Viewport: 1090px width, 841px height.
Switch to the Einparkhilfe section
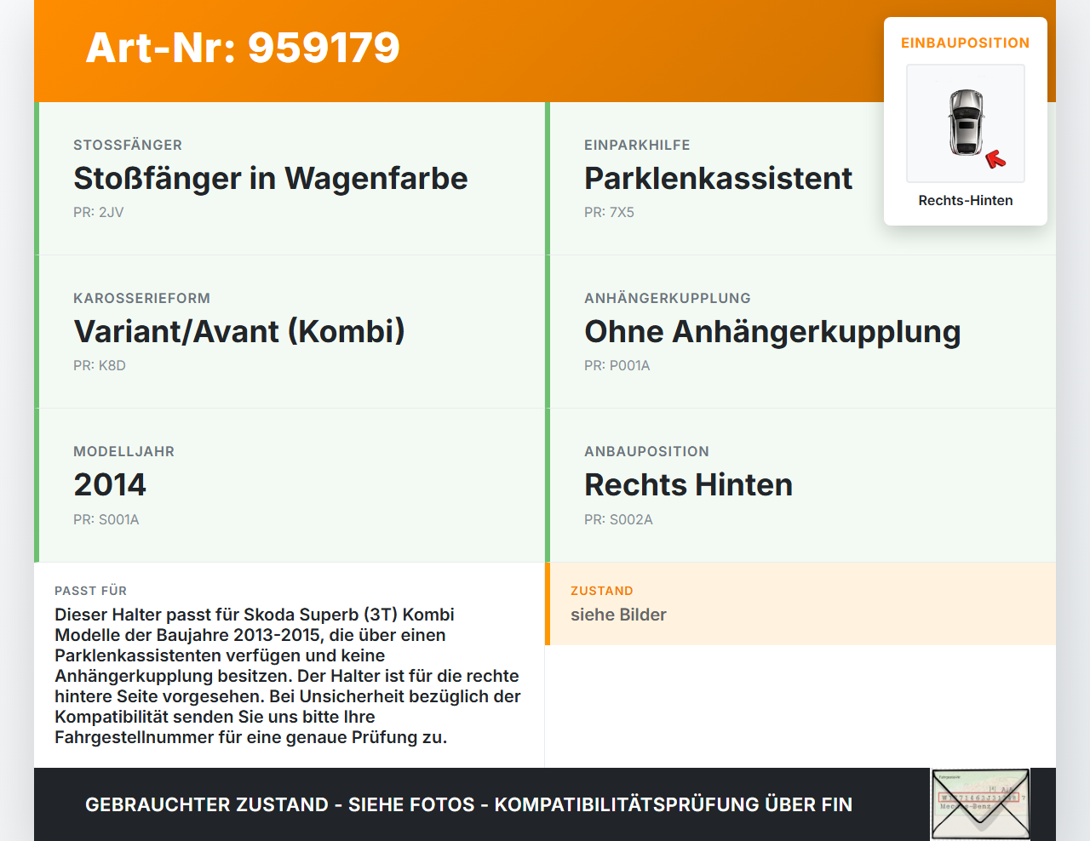636,145
